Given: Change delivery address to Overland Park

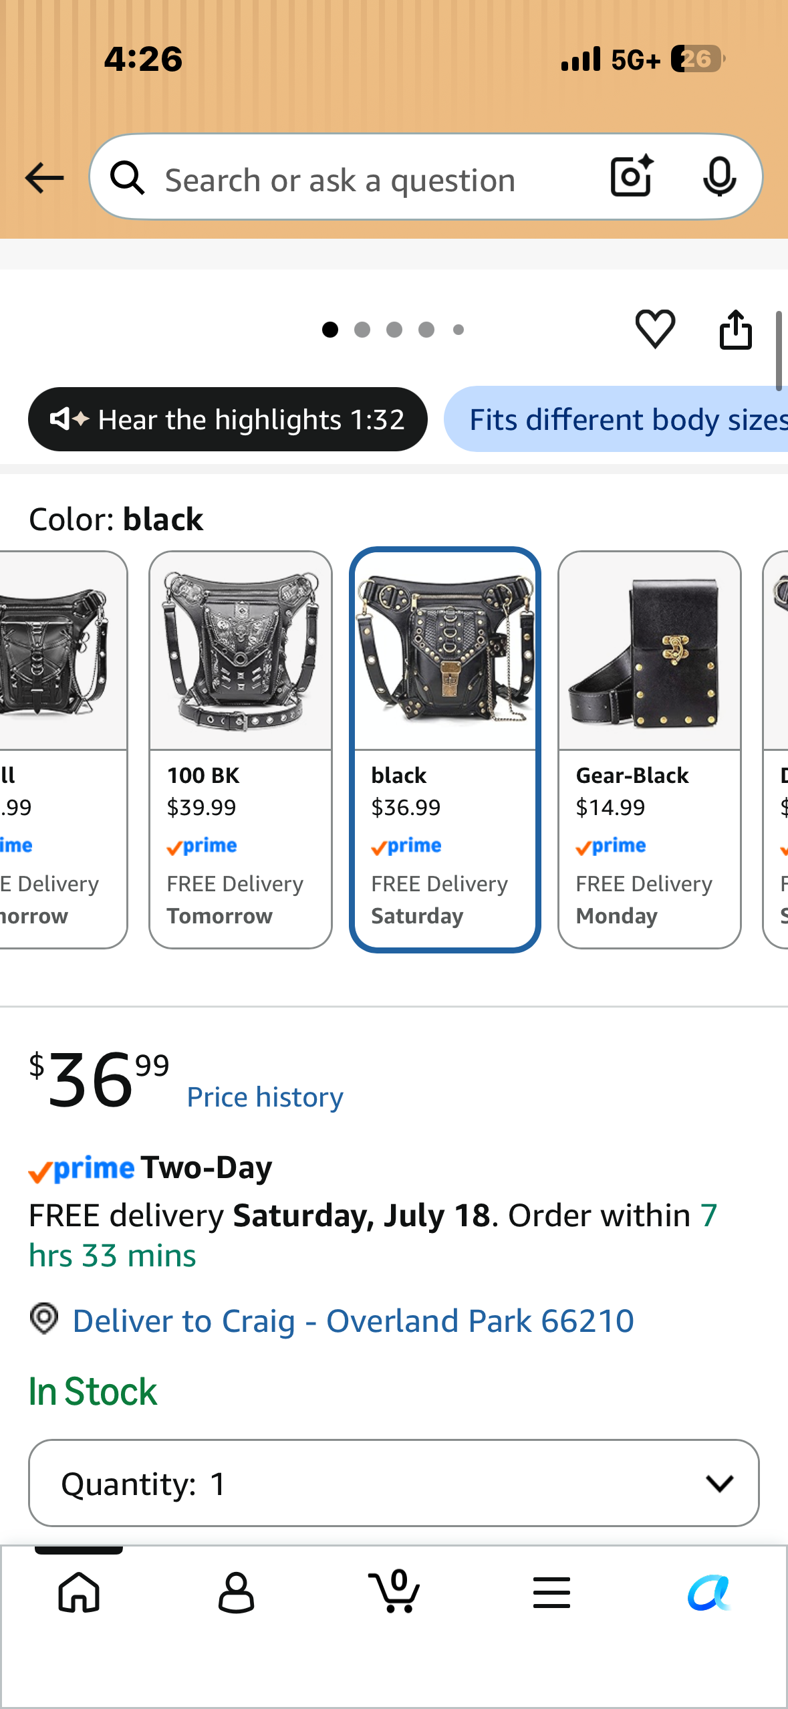Looking at the screenshot, I should pyautogui.click(x=353, y=1321).
